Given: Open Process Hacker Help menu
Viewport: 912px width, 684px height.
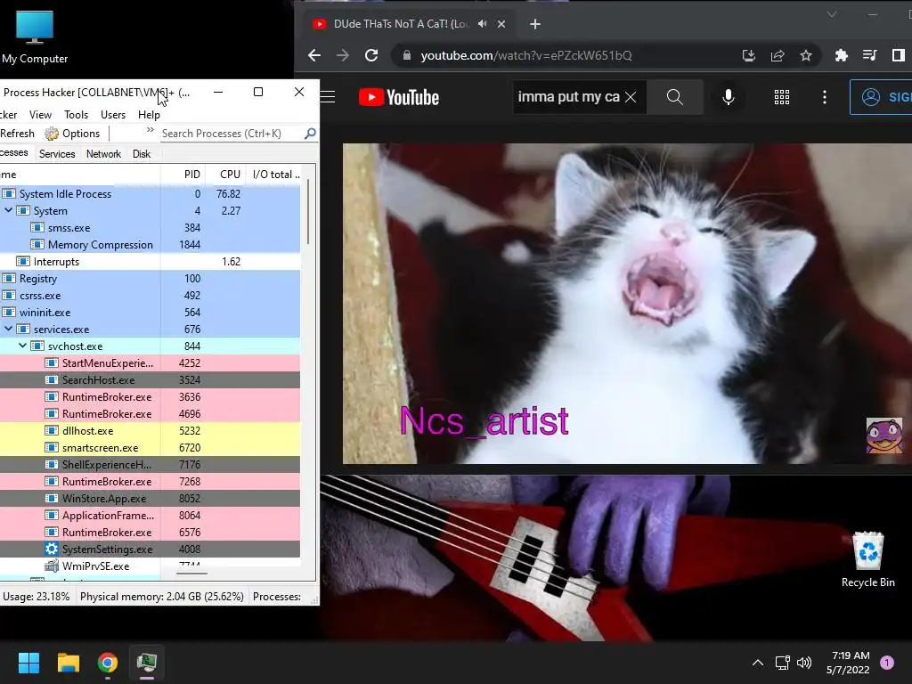Looking at the screenshot, I should coord(149,115).
